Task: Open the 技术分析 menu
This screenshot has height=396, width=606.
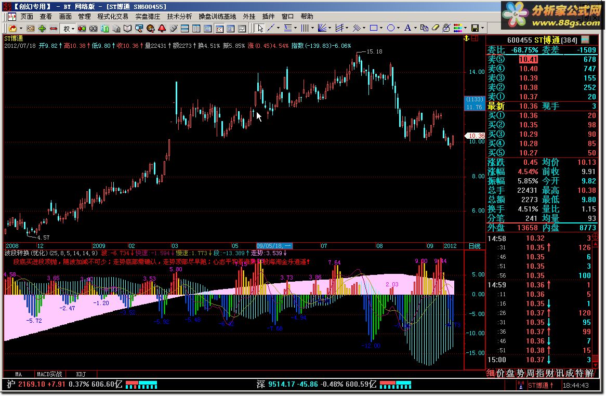Action: coord(179,17)
